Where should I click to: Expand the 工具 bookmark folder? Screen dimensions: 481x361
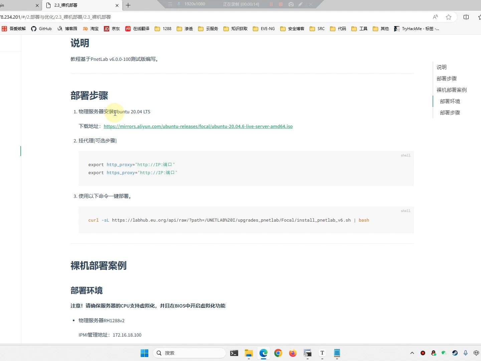click(x=359, y=29)
